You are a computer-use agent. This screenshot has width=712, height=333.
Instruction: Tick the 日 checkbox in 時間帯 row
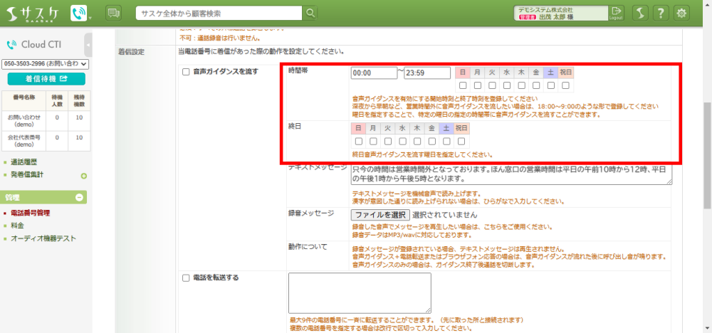click(x=463, y=85)
